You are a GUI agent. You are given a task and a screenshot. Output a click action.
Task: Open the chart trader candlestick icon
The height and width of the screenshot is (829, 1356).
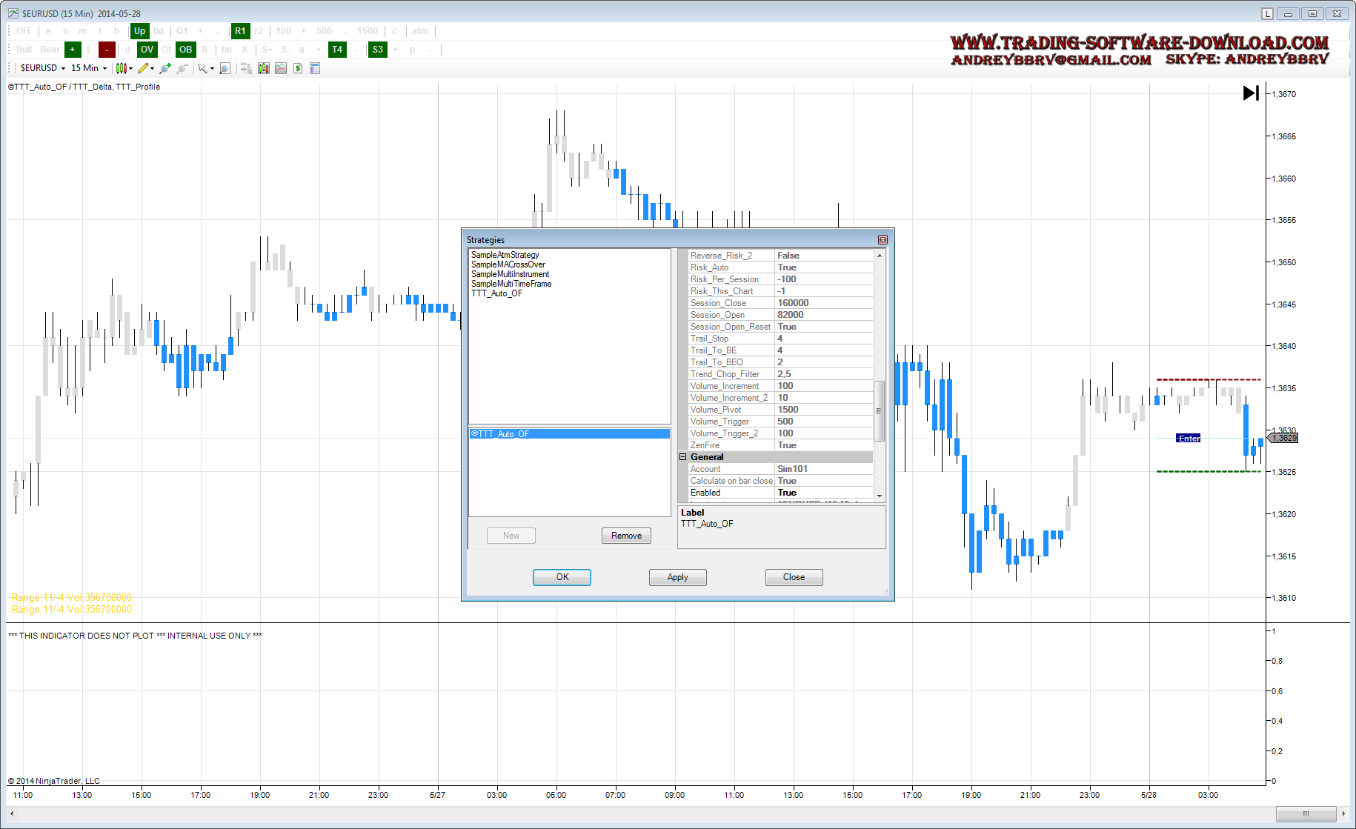point(264,68)
